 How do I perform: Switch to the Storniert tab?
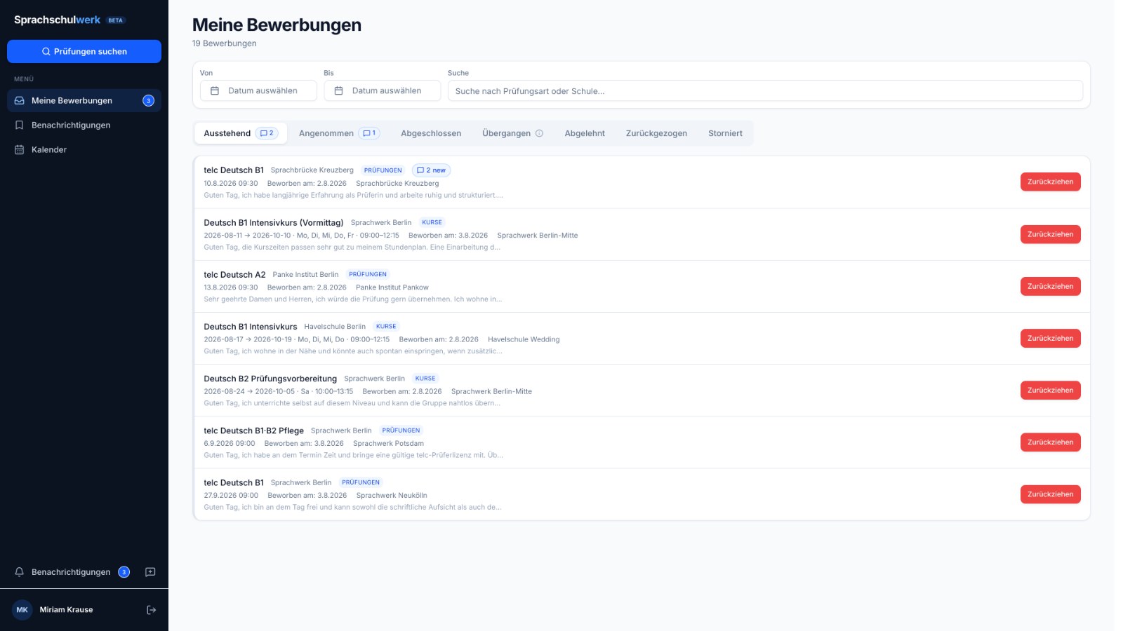point(725,133)
